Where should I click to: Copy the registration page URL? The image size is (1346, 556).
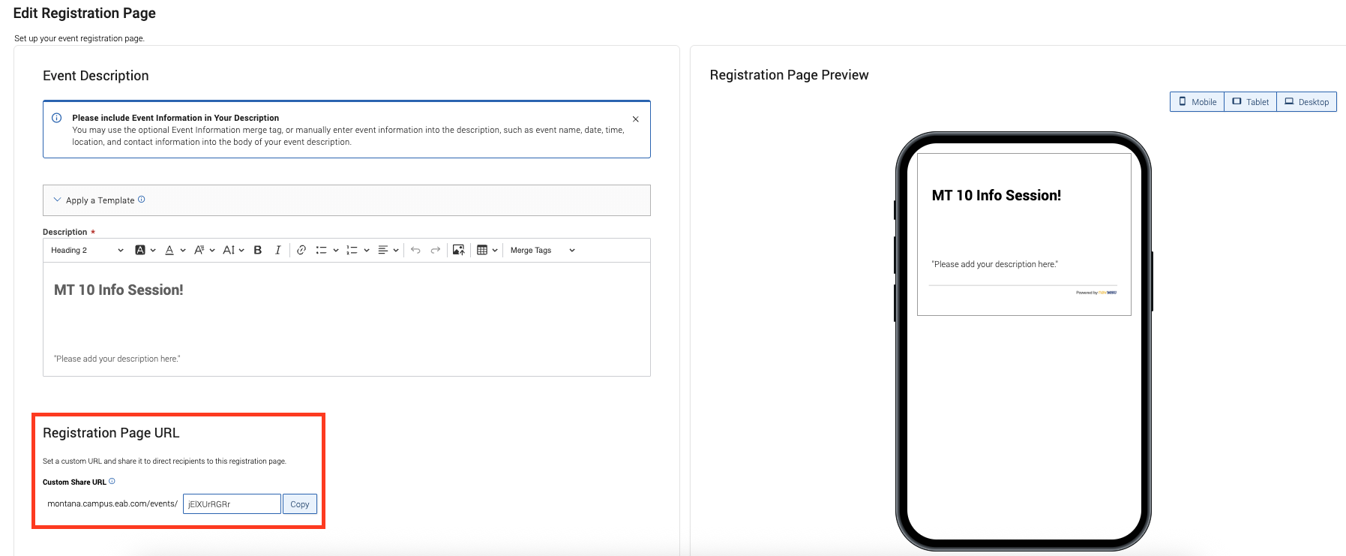(300, 504)
